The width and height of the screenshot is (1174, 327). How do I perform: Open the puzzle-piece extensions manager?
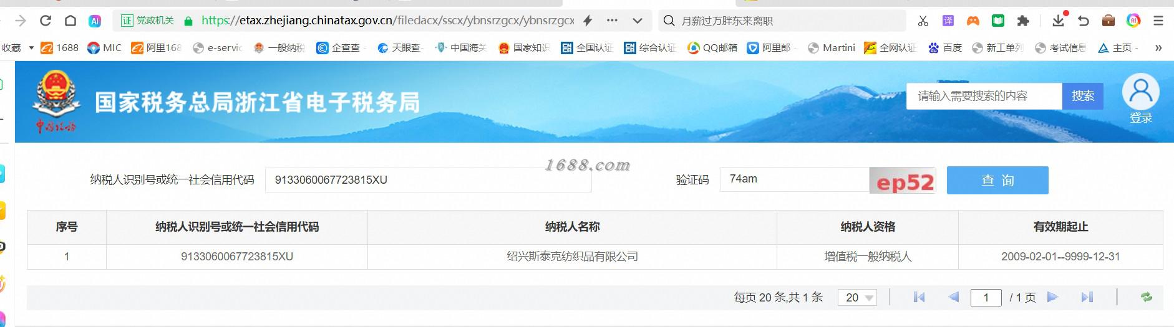click(x=1023, y=21)
